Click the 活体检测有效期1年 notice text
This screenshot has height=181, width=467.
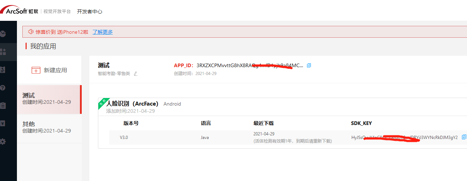pyautogui.click(x=292, y=141)
